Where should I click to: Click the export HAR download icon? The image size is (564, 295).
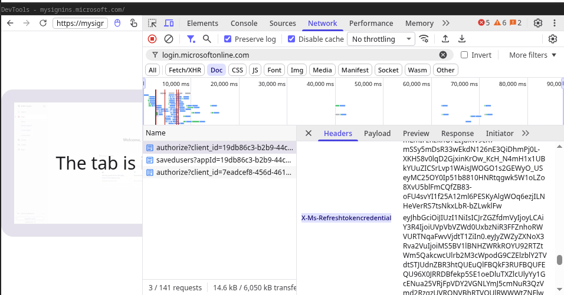pos(462,39)
